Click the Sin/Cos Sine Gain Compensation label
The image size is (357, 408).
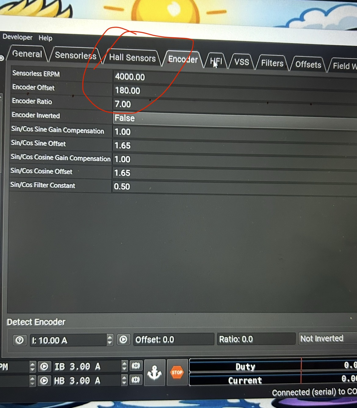coord(58,130)
